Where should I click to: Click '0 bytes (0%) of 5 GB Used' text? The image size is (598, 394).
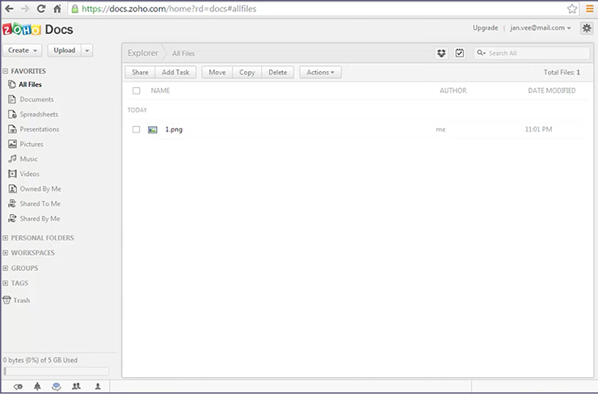click(x=40, y=360)
